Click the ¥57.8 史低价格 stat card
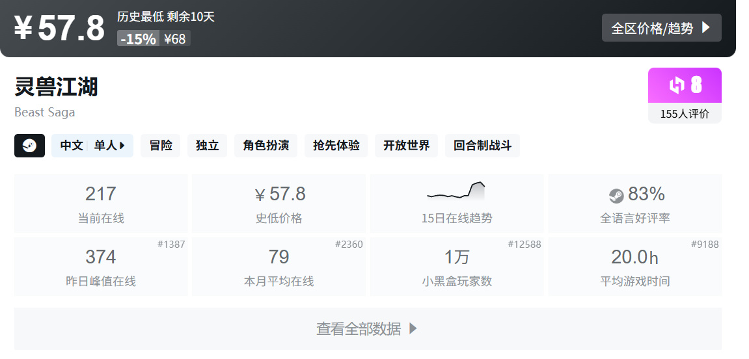749x359 pixels. pos(279,204)
